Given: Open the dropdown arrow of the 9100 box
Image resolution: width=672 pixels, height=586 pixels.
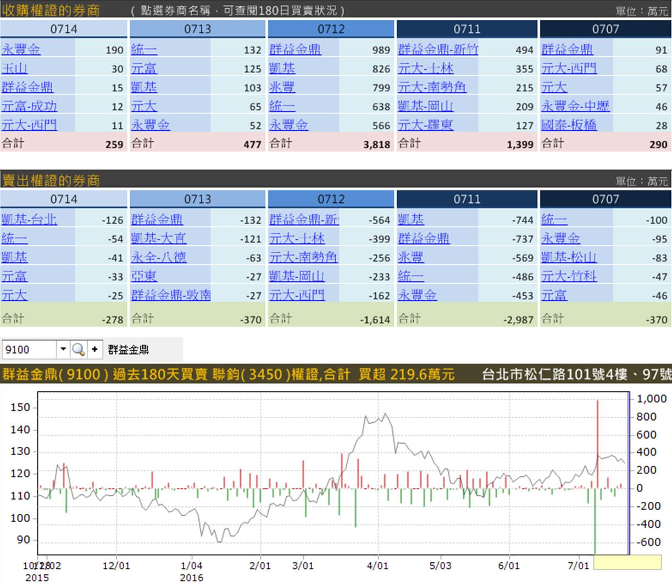Looking at the screenshot, I should pos(63,349).
